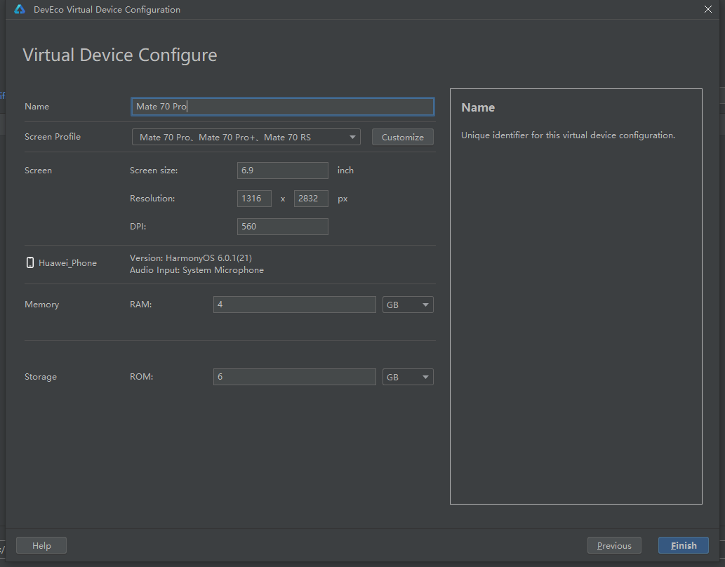
Task: Open the RAM unit GB dropdown
Action: click(x=407, y=305)
